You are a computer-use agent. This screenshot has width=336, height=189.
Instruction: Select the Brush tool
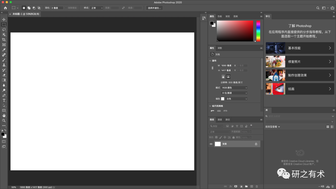tap(4, 60)
